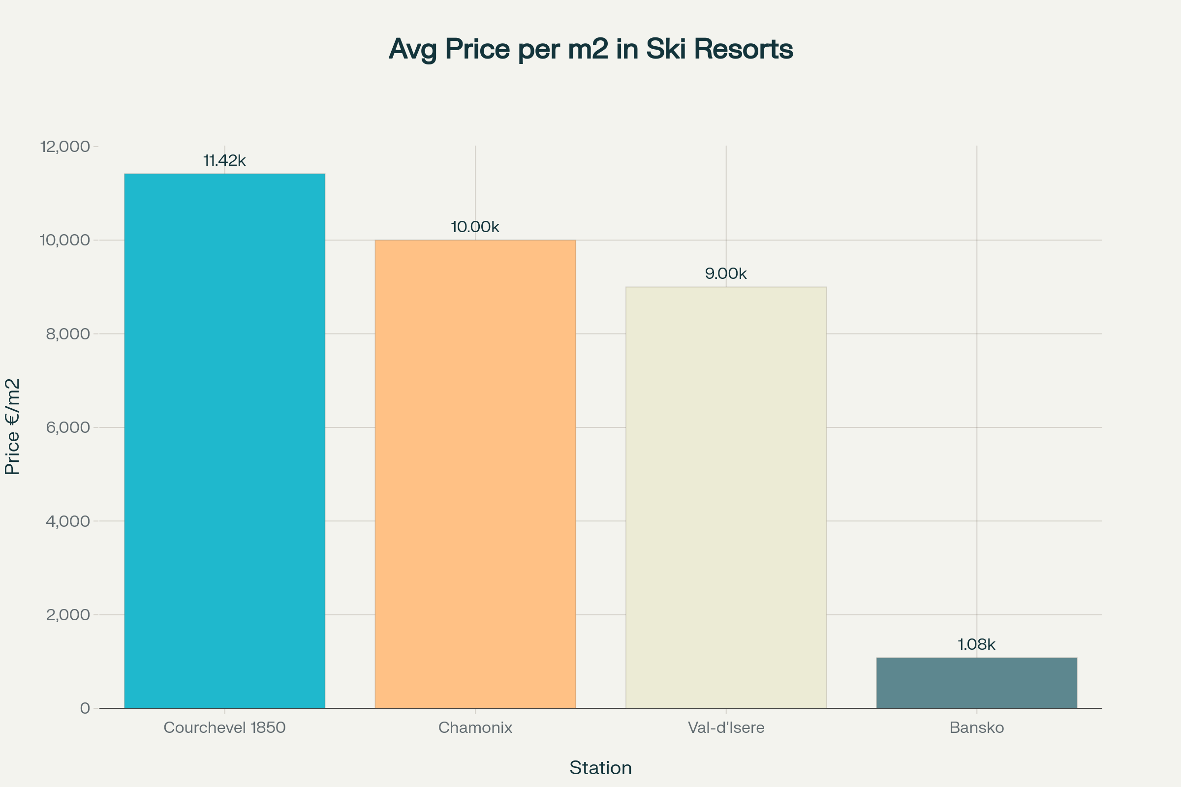
Task: Click the Station axis title
Action: pyautogui.click(x=600, y=768)
